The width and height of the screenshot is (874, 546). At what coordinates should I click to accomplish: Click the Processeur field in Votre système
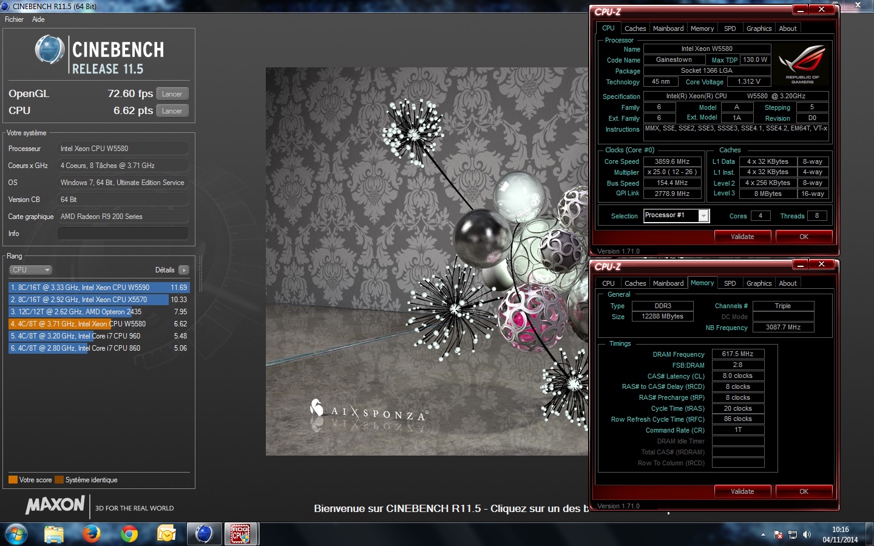(x=123, y=149)
